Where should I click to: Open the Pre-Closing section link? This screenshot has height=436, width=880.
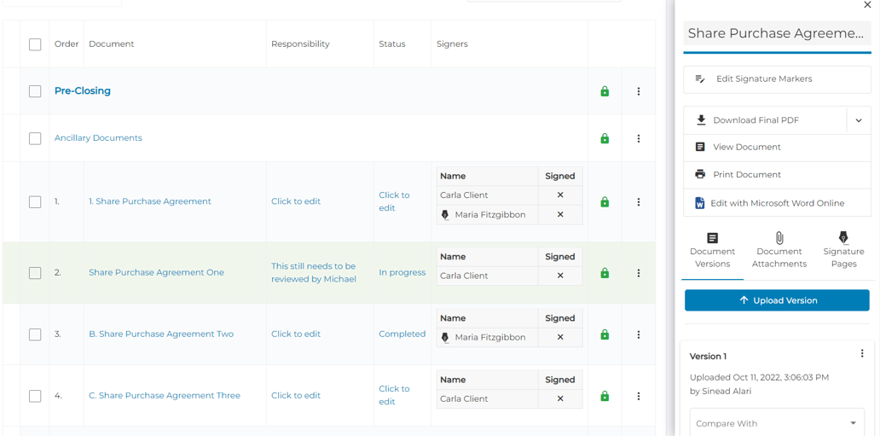83,91
